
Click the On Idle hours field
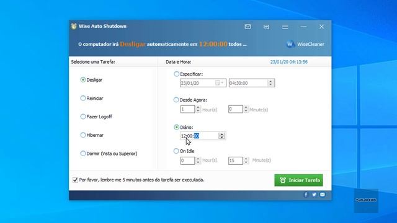tap(187, 160)
